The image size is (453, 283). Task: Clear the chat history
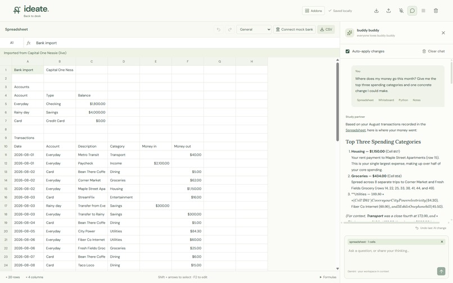433,52
